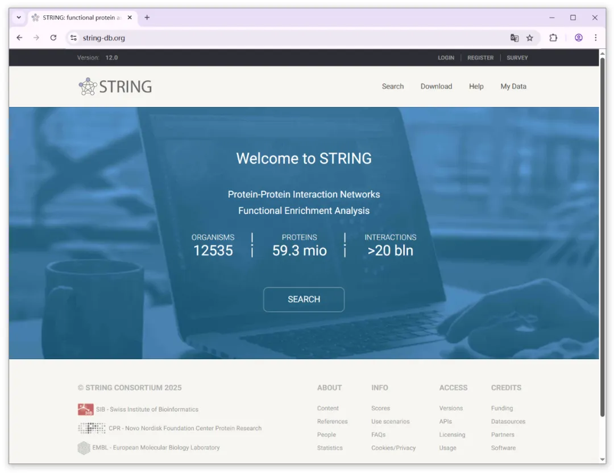Open the APIs footer link
614x473 pixels.
445,421
